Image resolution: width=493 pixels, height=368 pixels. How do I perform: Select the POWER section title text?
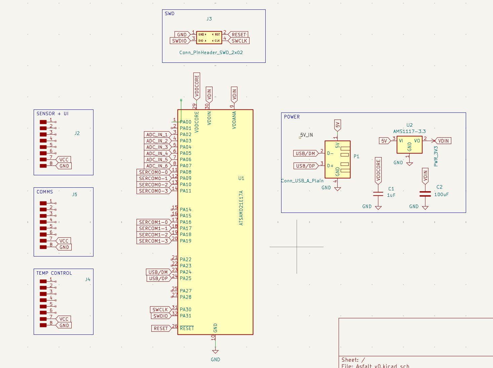coord(292,117)
